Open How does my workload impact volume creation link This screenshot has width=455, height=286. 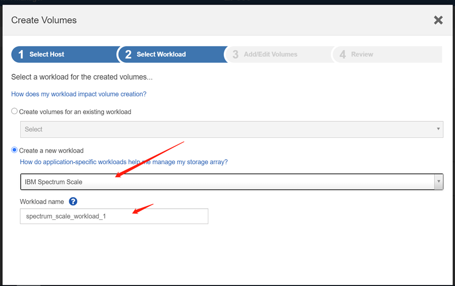coord(79,94)
